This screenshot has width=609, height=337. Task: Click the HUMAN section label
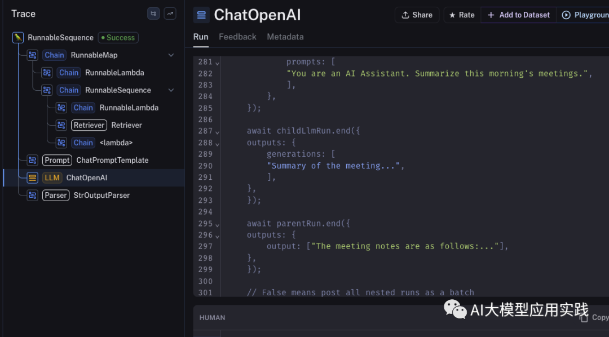[x=212, y=318]
